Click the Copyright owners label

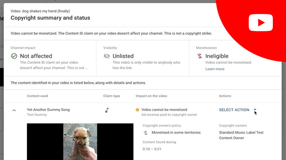click(233, 125)
